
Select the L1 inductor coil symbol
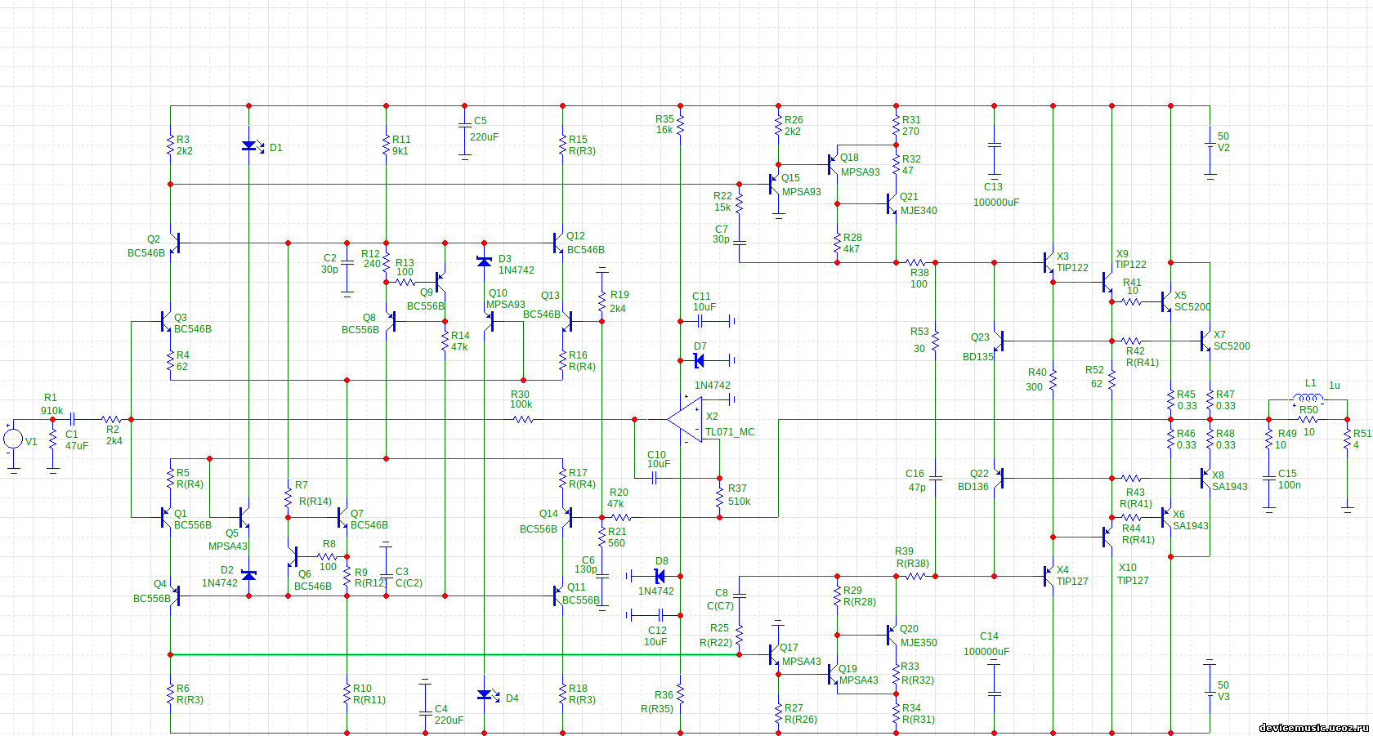[x=1308, y=399]
